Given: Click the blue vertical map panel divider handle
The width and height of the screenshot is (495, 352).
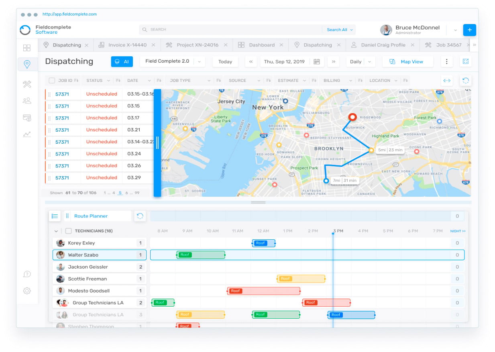Looking at the screenshot, I should [157, 143].
